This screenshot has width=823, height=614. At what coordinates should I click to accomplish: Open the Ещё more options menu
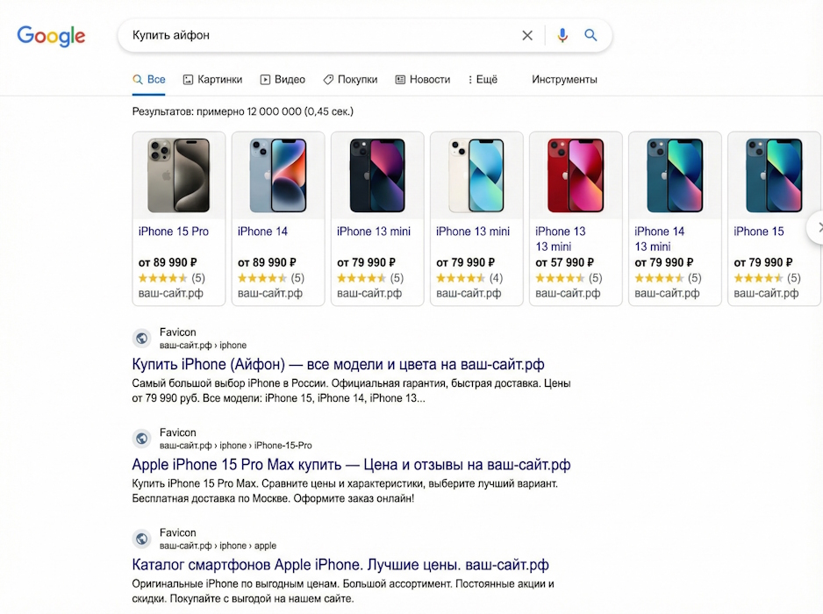coord(483,80)
